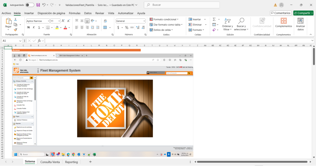
Task: Click the Insert Function fx icon
Action: pos(39,41)
